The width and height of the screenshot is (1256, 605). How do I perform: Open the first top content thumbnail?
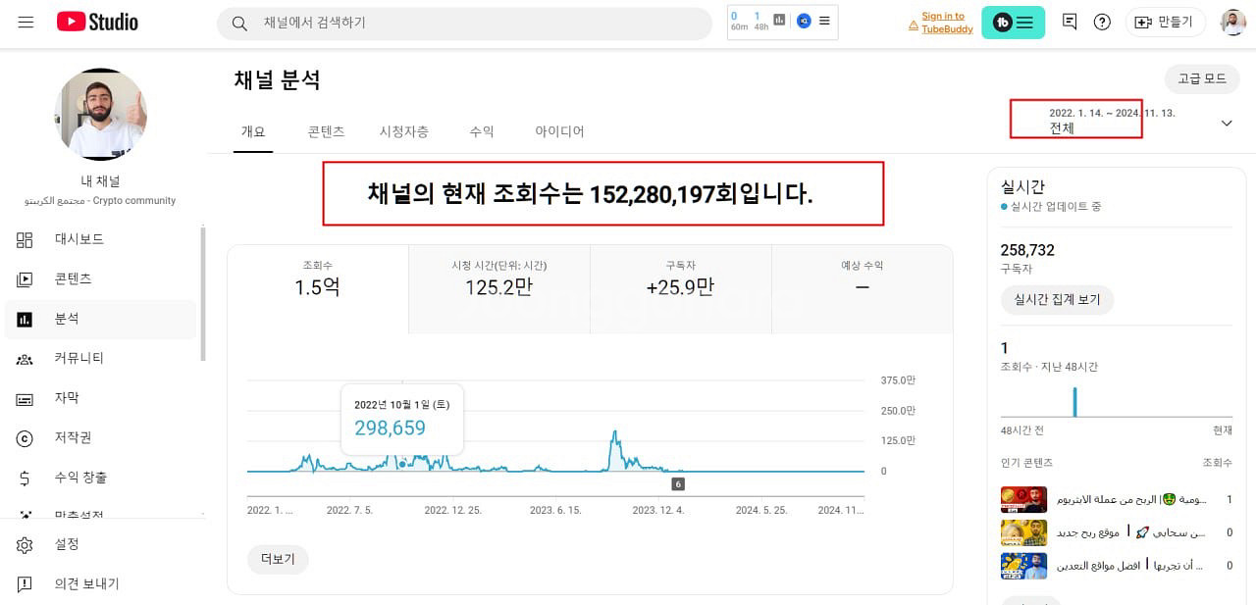point(1023,500)
